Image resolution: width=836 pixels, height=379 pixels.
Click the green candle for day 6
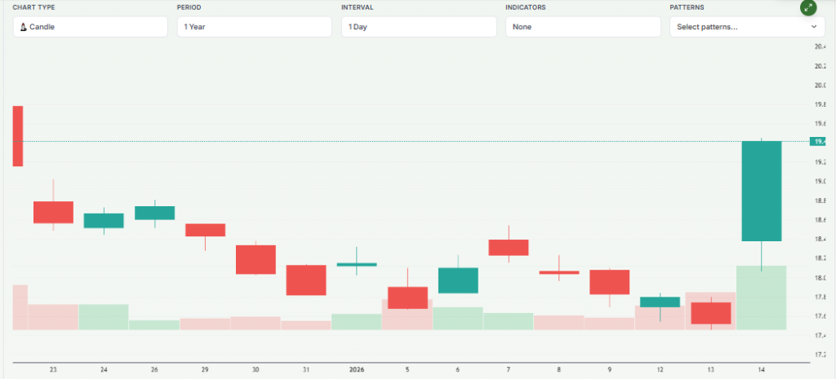pyautogui.click(x=458, y=280)
